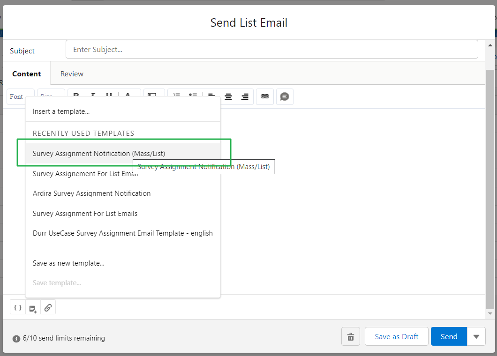The height and width of the screenshot is (356, 497).
Task: Toggle a bulleted list
Action: click(x=193, y=96)
